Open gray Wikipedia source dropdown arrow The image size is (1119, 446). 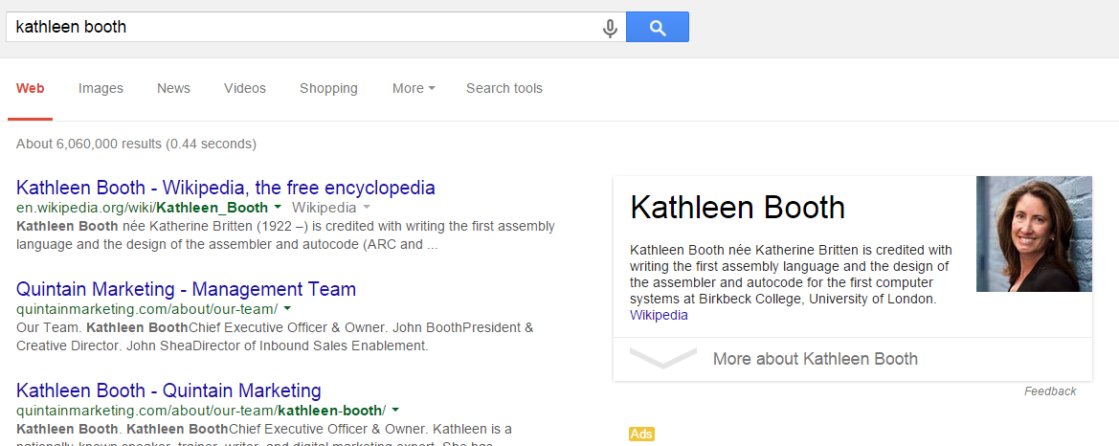(x=367, y=208)
